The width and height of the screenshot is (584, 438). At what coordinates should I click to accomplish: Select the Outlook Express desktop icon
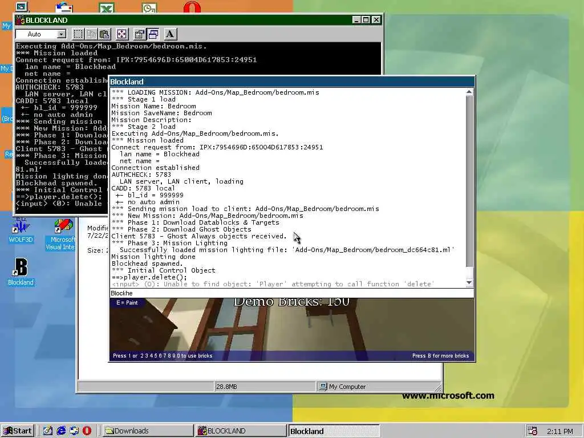pyautogui.click(x=64, y=7)
